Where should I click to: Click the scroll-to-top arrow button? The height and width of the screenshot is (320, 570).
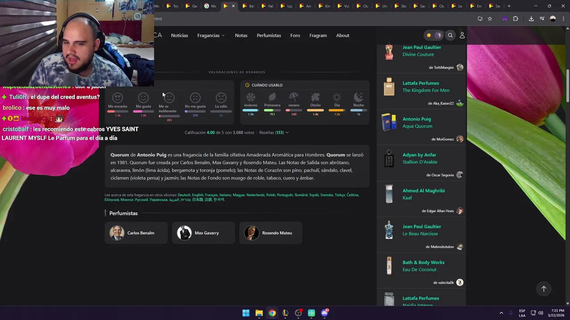pyautogui.click(x=543, y=289)
